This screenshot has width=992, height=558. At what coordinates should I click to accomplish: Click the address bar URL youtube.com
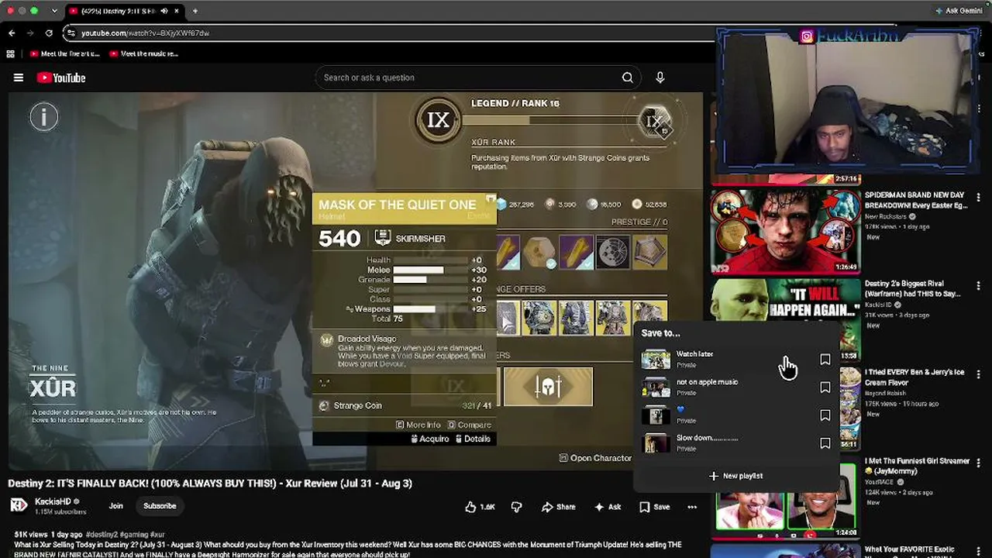(146, 33)
